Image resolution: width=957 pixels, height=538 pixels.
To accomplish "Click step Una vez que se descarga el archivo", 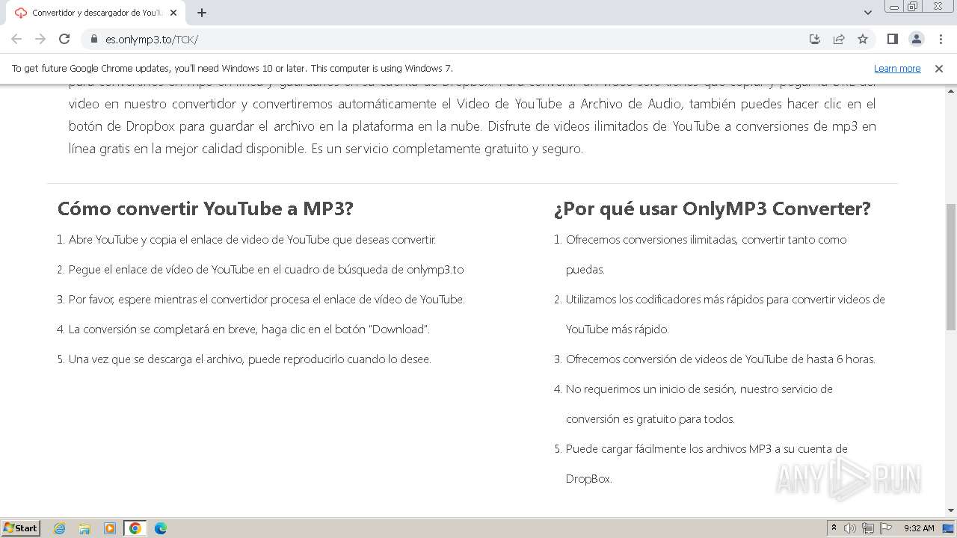I will pyautogui.click(x=250, y=359).
